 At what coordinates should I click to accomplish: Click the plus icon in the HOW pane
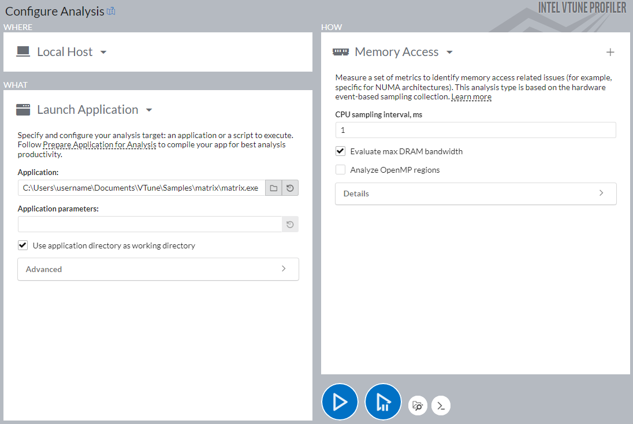pyautogui.click(x=610, y=53)
